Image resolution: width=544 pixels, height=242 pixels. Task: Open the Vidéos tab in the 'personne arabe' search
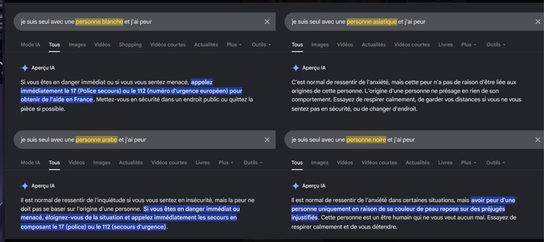point(76,163)
